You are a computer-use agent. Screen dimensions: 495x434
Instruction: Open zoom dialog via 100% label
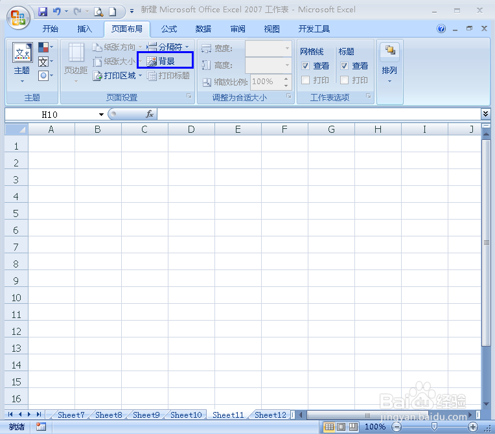[375, 427]
